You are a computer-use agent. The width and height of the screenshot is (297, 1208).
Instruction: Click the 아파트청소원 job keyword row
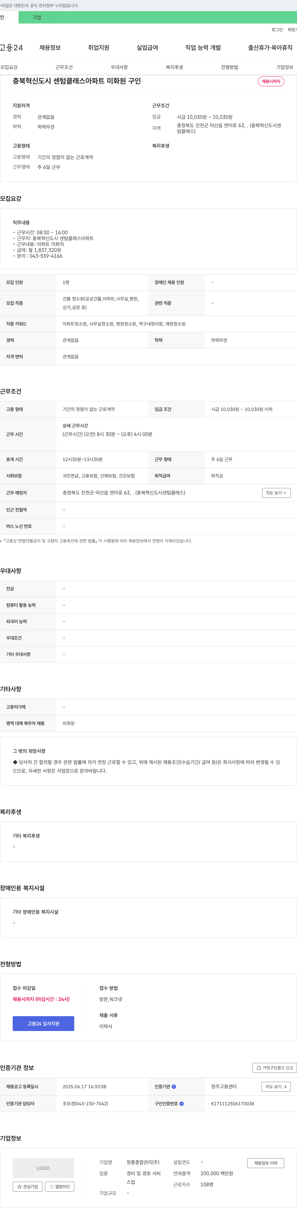pos(124,324)
